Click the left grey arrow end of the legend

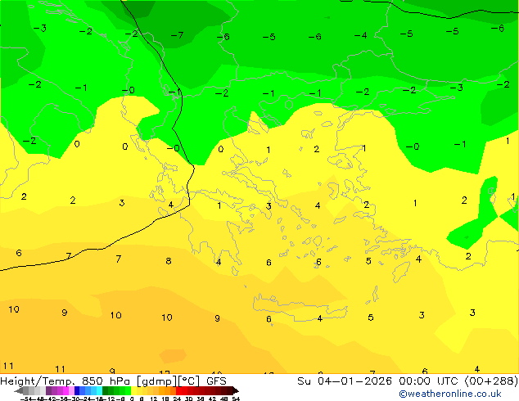click(x=19, y=391)
